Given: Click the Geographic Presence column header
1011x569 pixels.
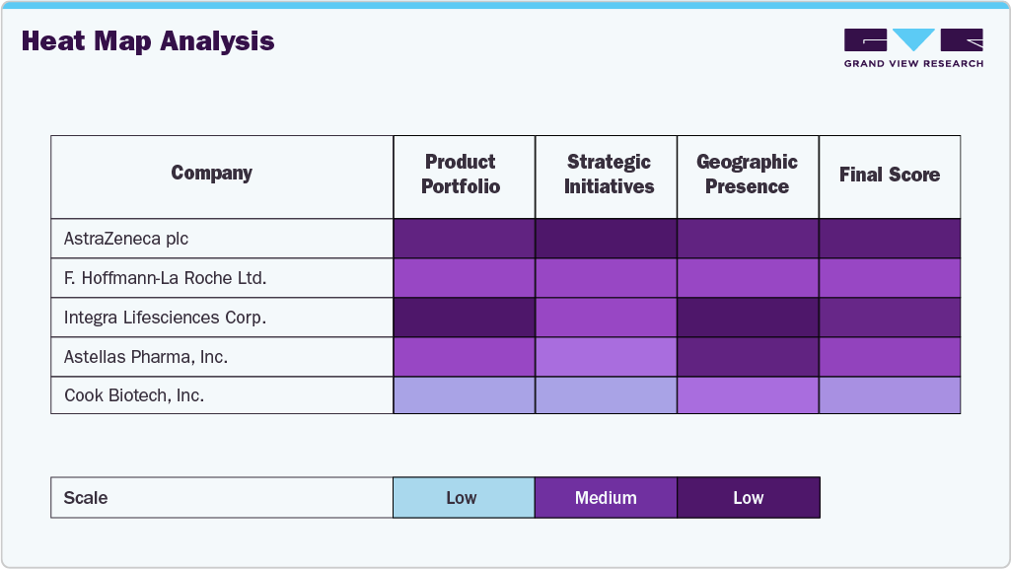Looking at the screenshot, I should click(747, 175).
